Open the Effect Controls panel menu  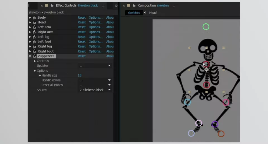[103, 6]
